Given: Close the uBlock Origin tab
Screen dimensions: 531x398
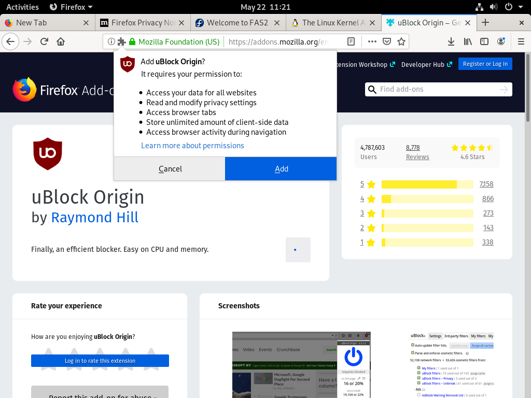Looking at the screenshot, I should [468, 23].
